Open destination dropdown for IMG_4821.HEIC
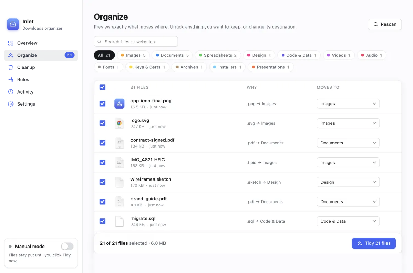The height and width of the screenshot is (273, 413). (348, 162)
